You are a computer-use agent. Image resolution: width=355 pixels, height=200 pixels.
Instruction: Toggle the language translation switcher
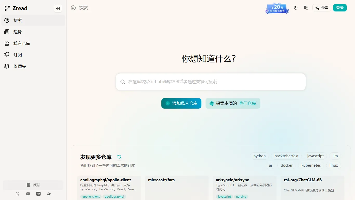click(306, 8)
